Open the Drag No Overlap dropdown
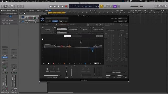Image resolution: width=168 pixels, height=94 pixels. click(139, 11)
